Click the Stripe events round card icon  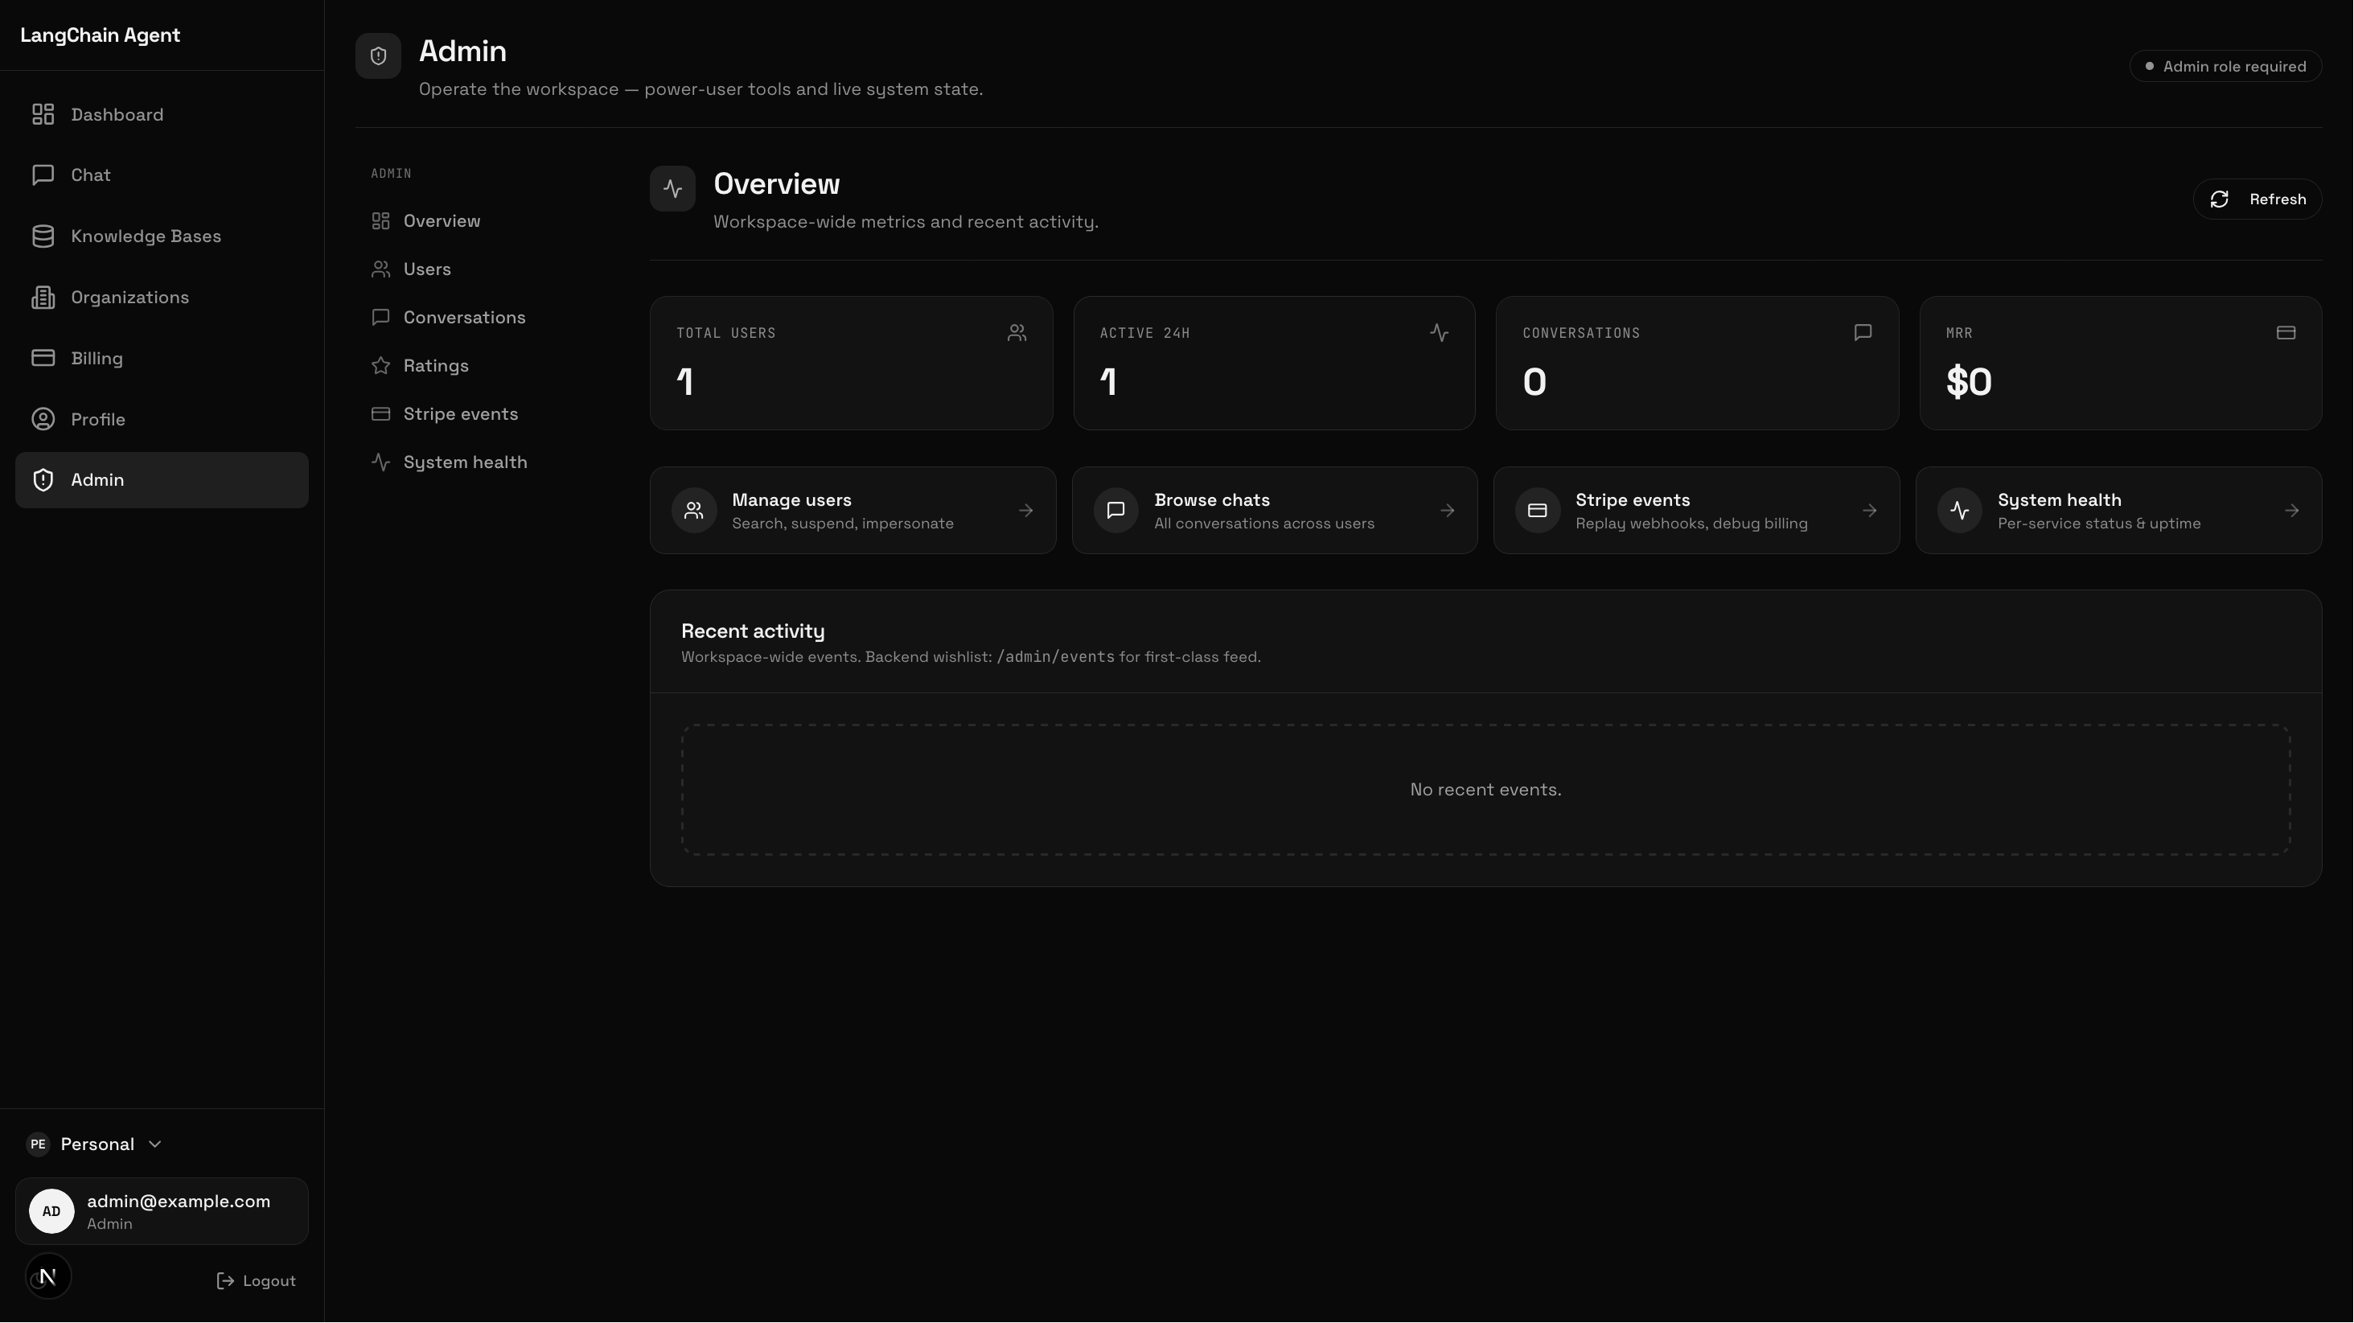(1538, 511)
